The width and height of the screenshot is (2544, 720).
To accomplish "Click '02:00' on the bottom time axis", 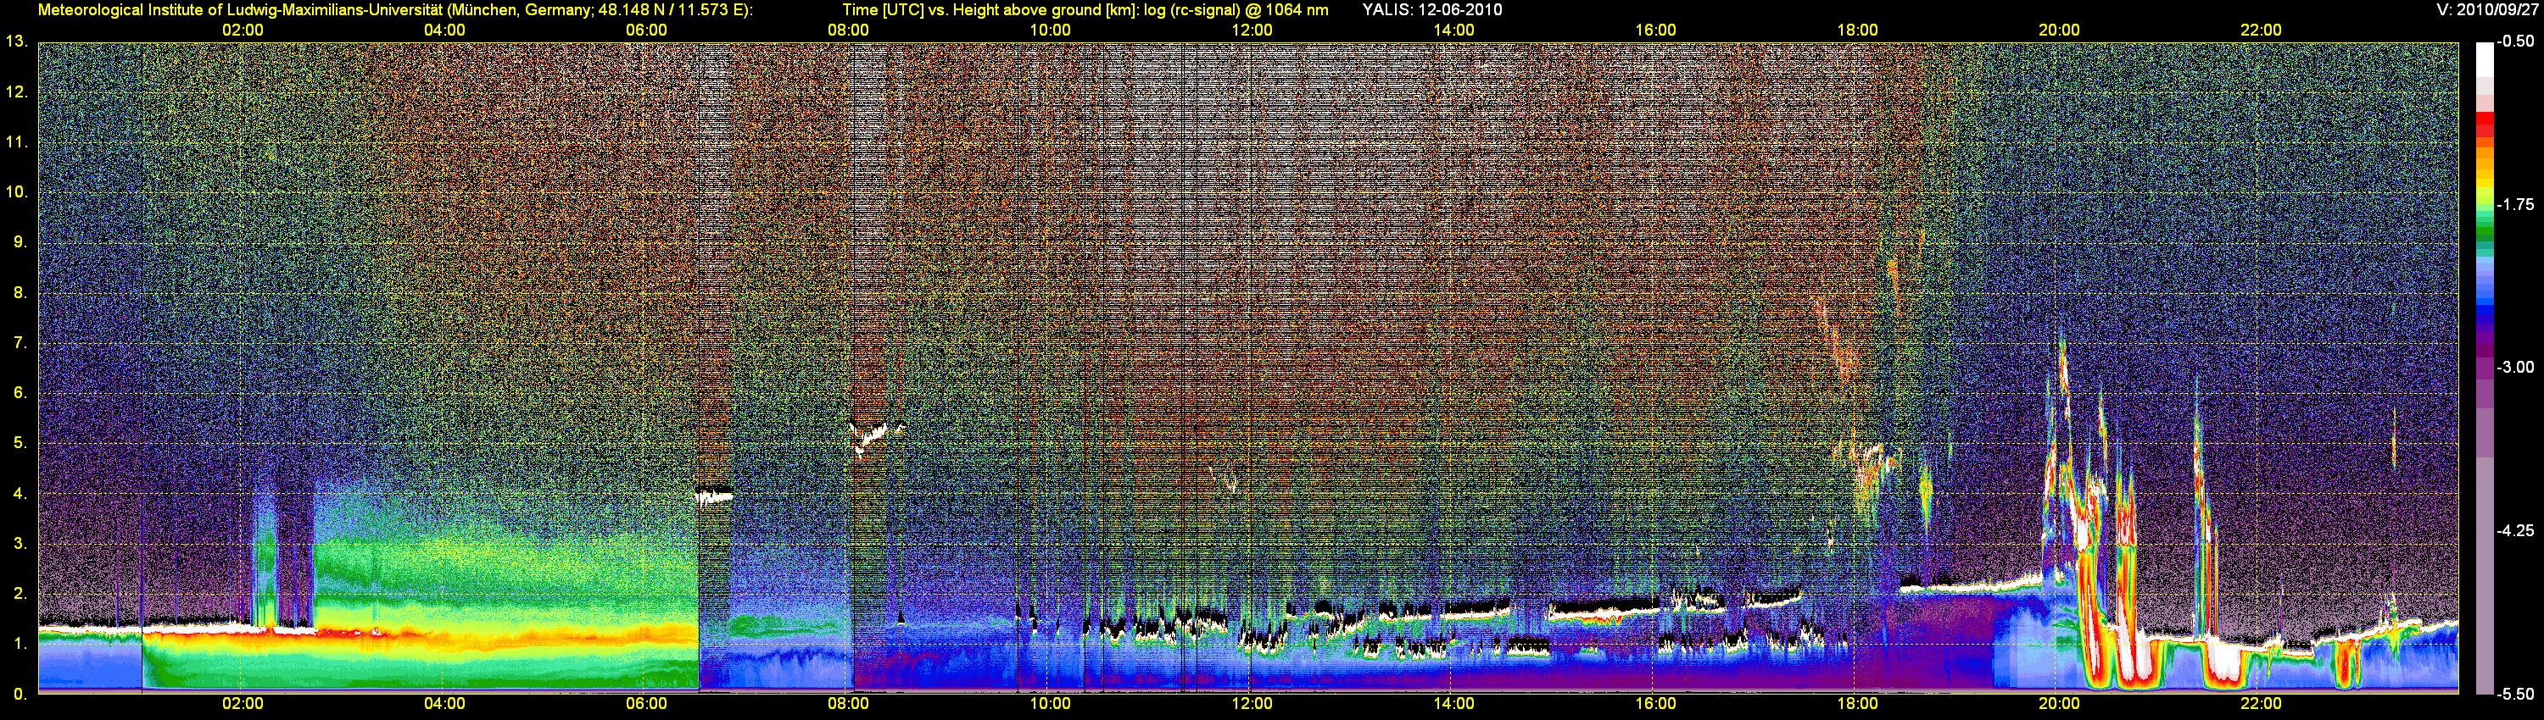I will click(x=242, y=704).
